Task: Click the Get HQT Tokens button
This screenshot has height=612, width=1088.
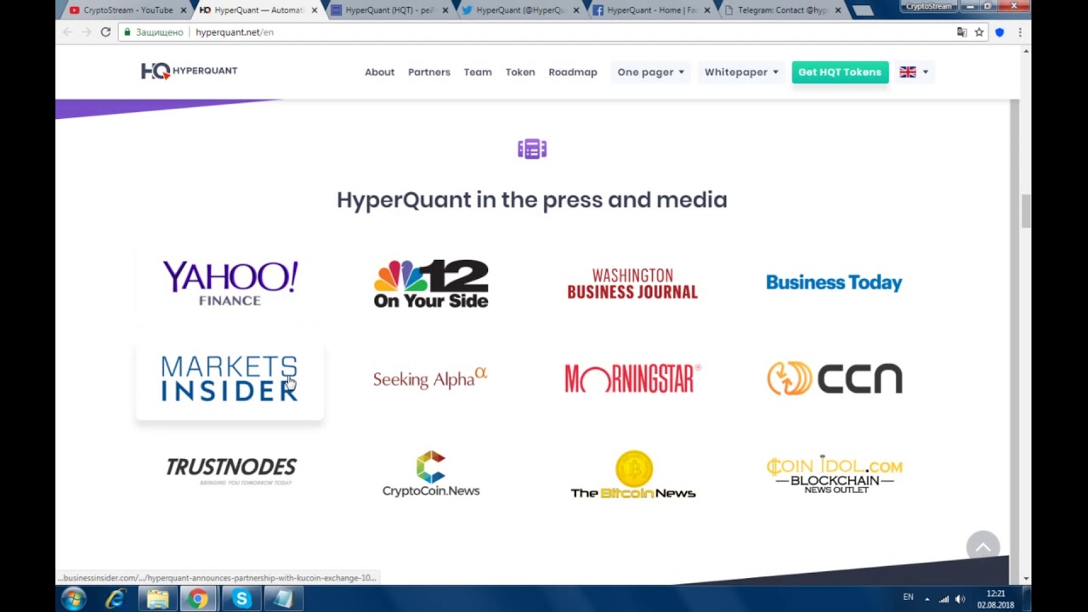Action: 840,72
